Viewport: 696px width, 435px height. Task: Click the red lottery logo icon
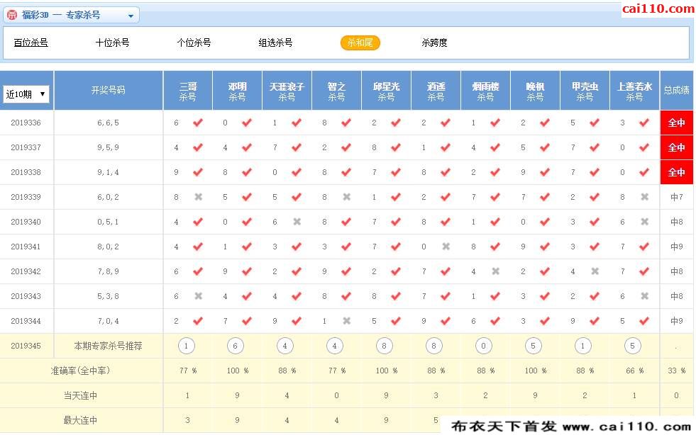pyautogui.click(x=12, y=15)
